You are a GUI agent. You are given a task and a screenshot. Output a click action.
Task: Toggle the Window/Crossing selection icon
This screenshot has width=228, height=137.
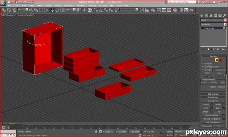(x=46, y=10)
